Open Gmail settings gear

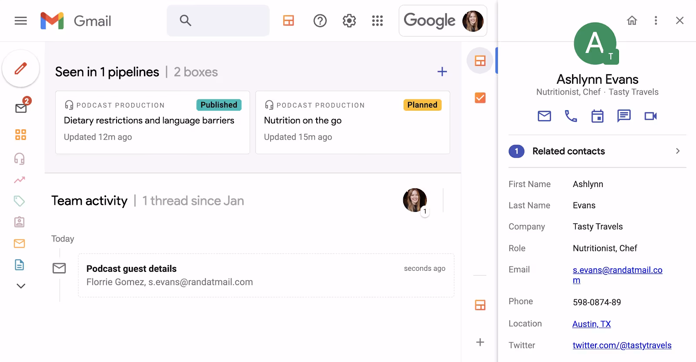click(x=349, y=20)
